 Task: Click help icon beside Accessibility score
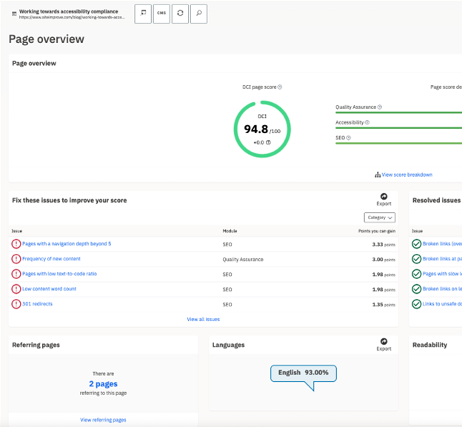[367, 123]
